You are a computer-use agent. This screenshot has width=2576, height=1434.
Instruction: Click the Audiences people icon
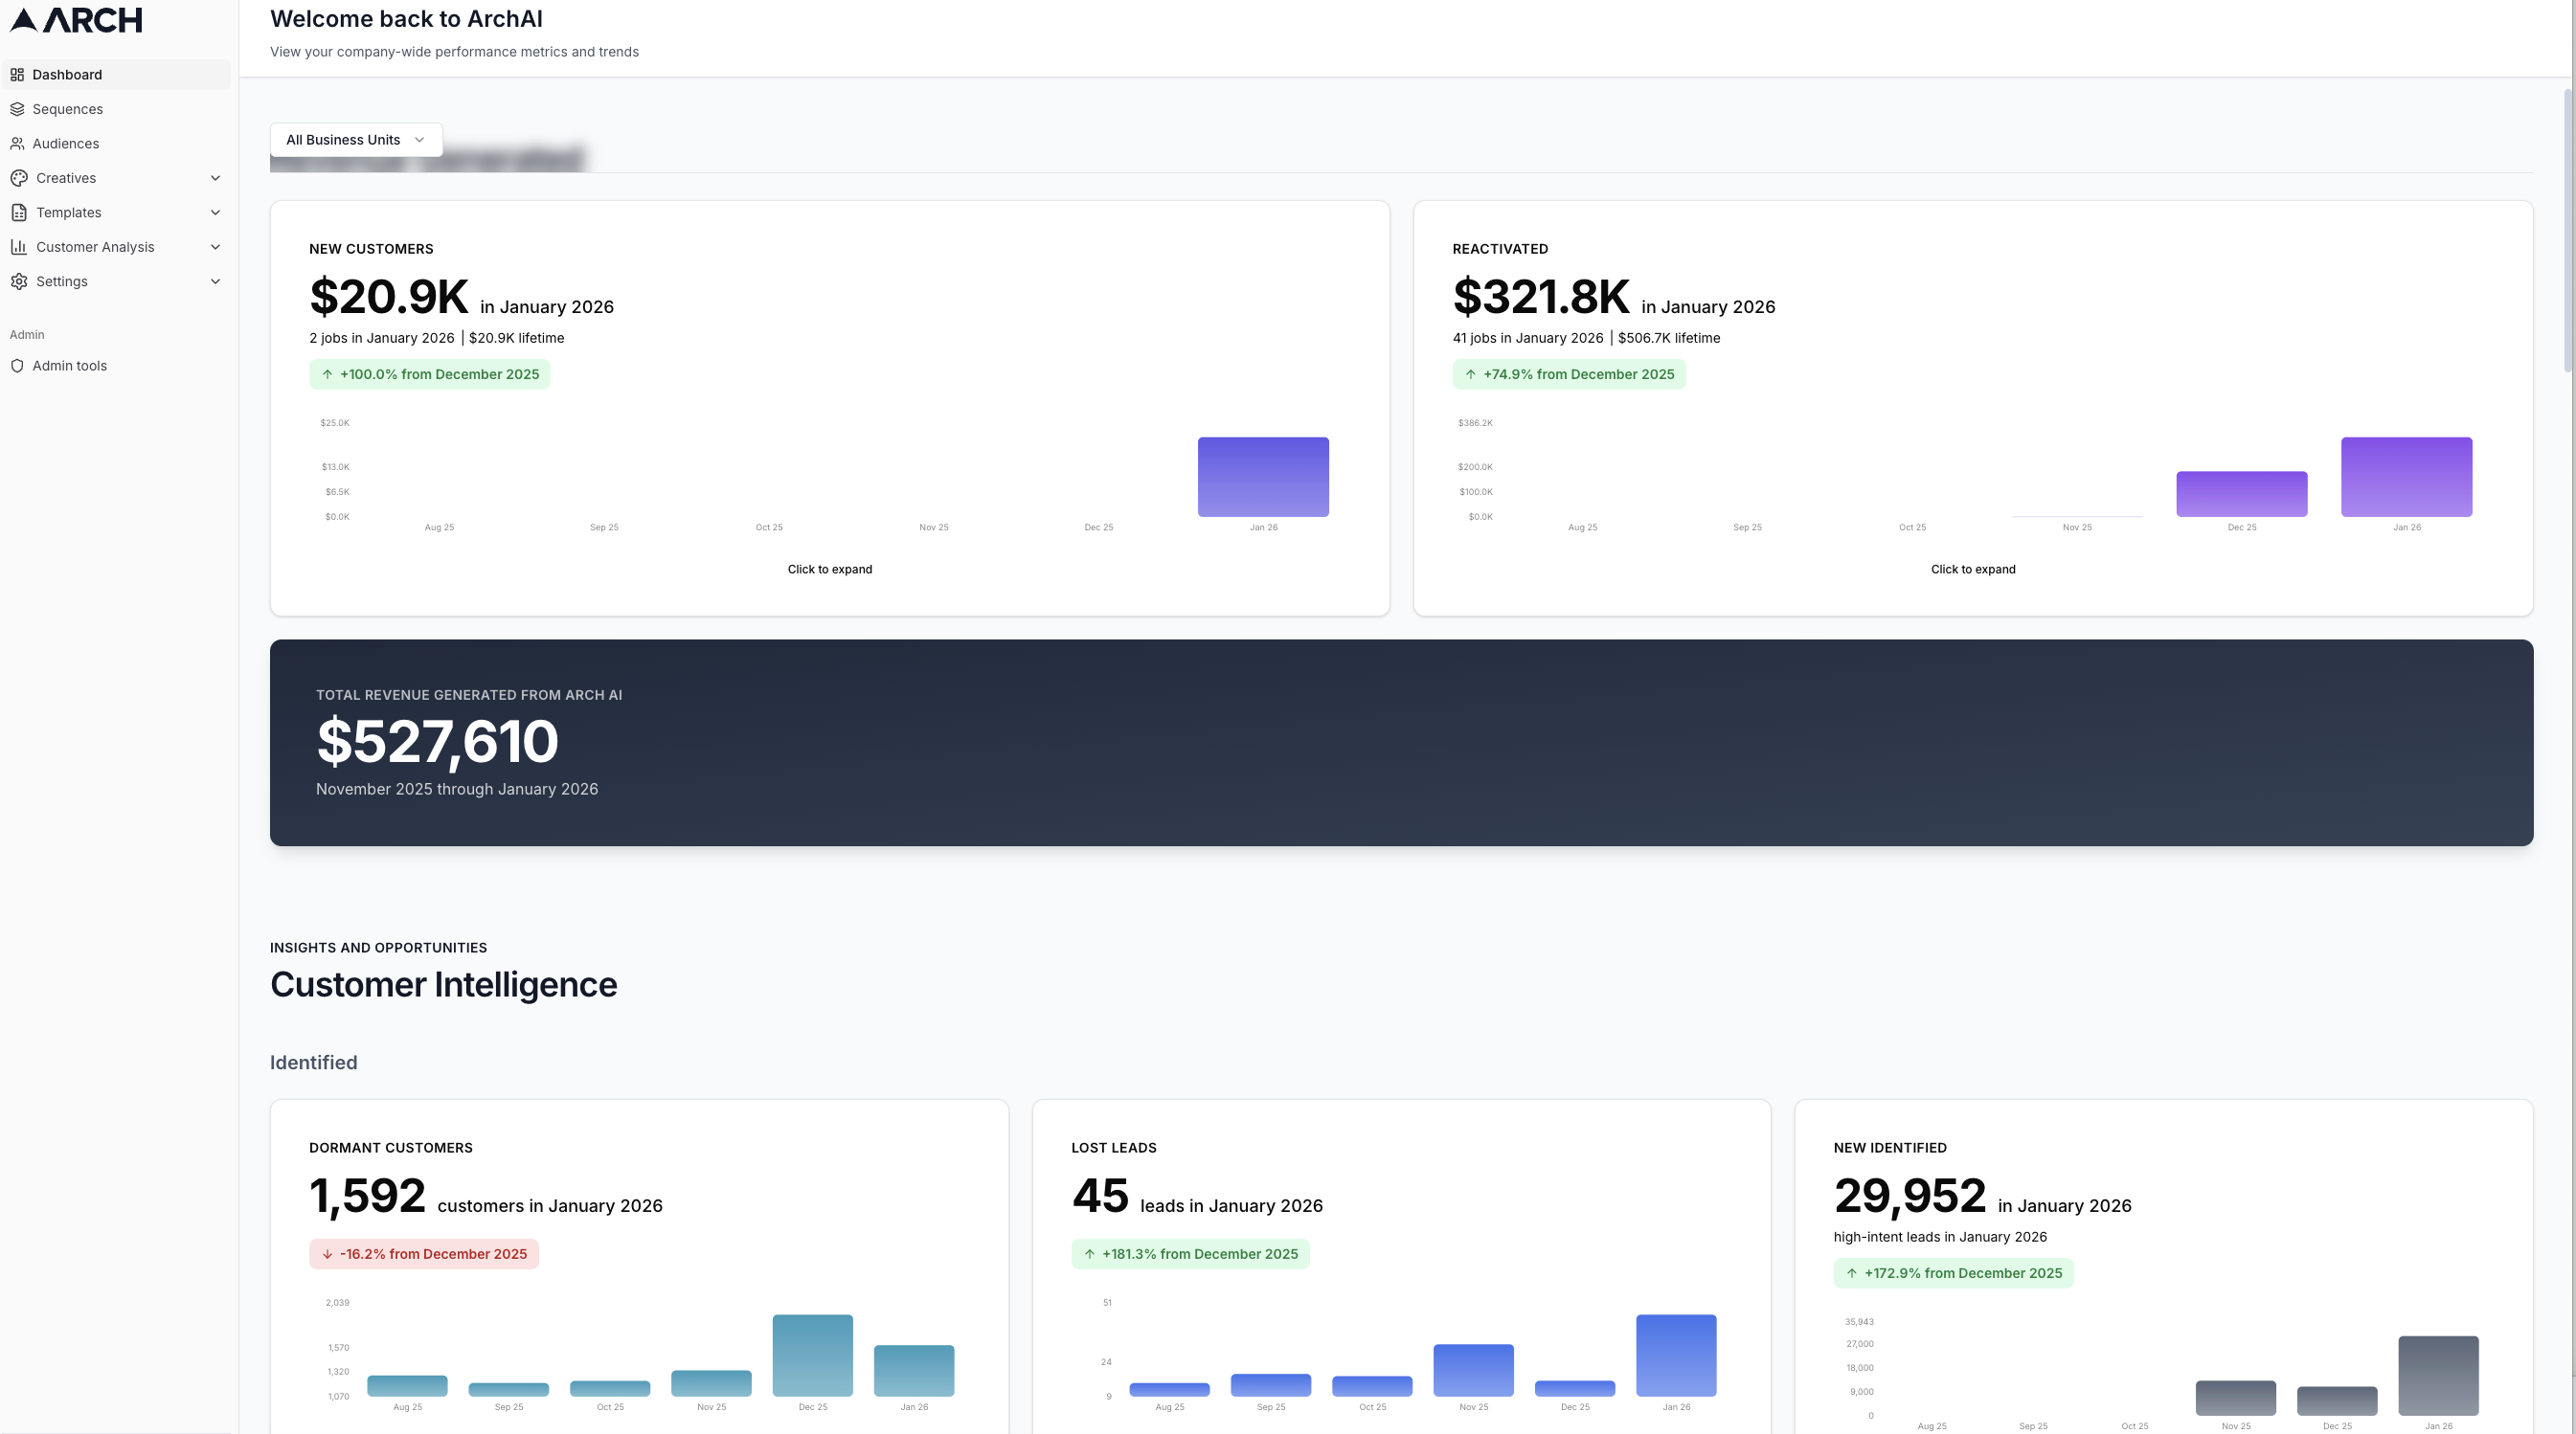click(x=18, y=143)
